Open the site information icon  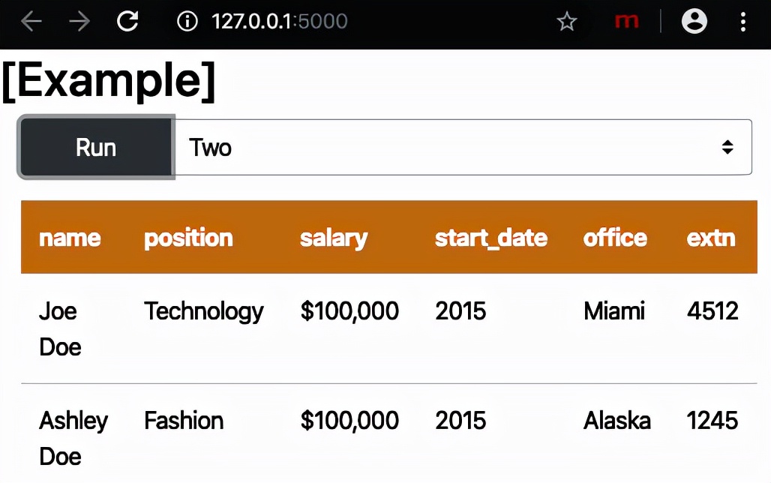(x=187, y=22)
